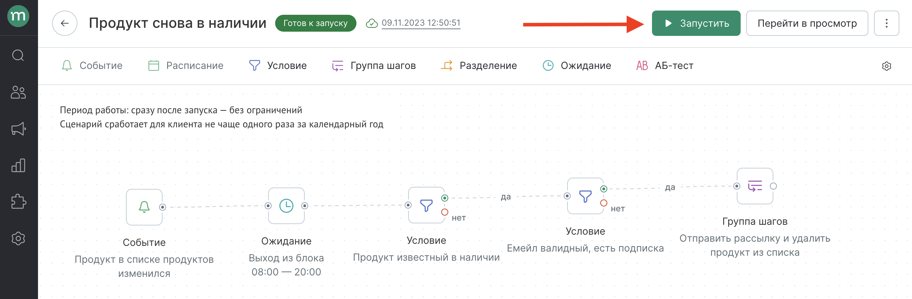Viewport: 912px width, 299px height.
Task: Click green "да" output of first condition node
Action: 445,198
